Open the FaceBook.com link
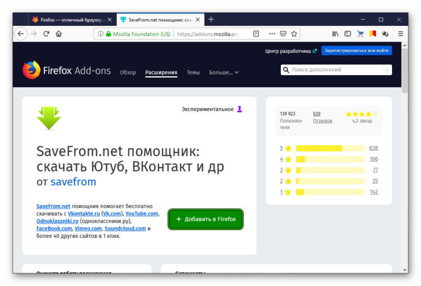The width and height of the screenshot is (421, 286). (x=54, y=228)
